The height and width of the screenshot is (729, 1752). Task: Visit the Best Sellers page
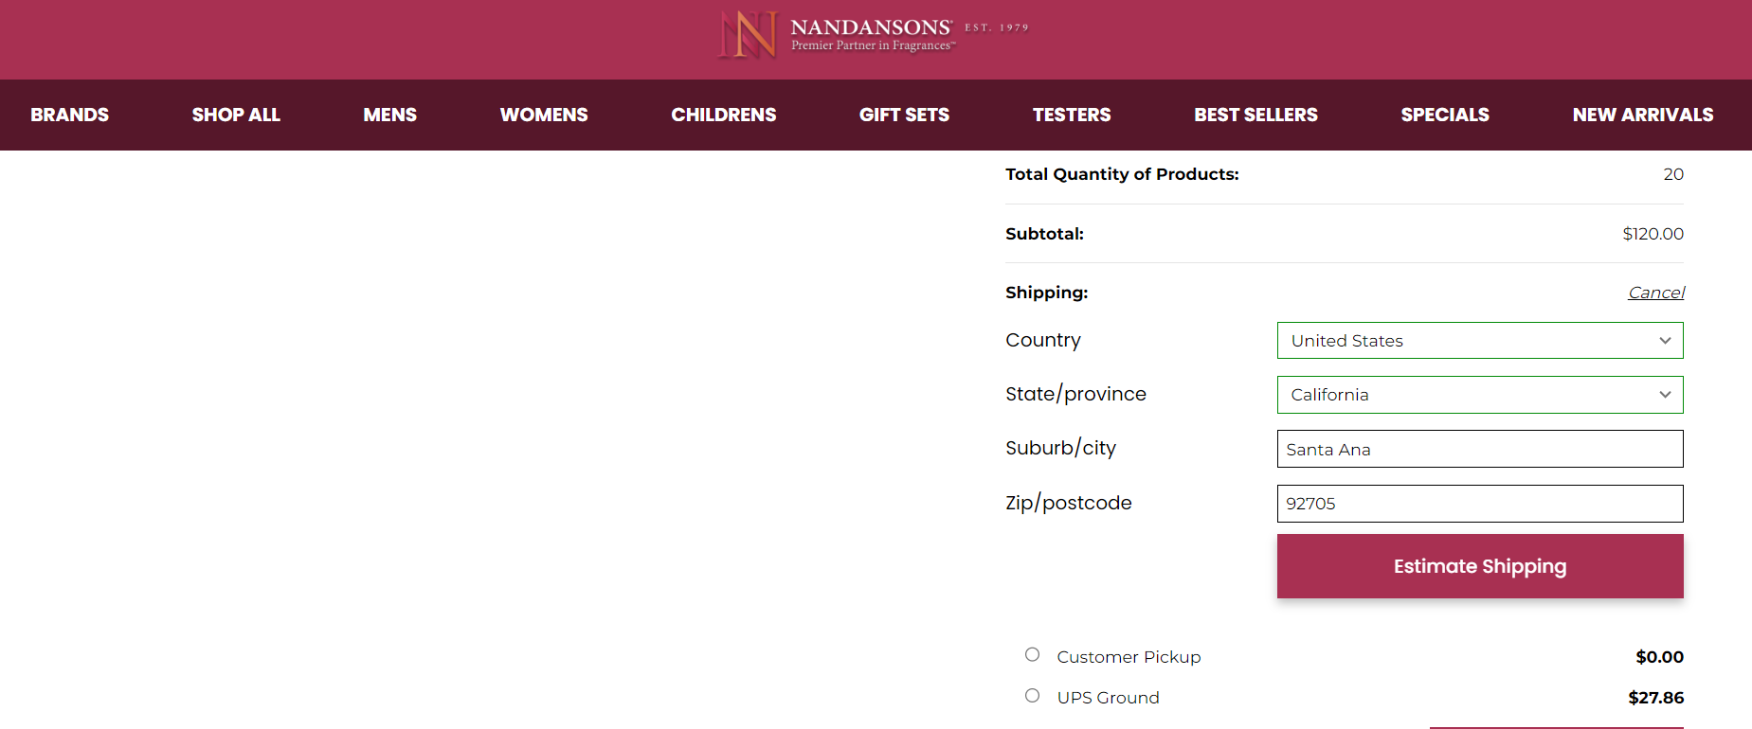coord(1255,115)
